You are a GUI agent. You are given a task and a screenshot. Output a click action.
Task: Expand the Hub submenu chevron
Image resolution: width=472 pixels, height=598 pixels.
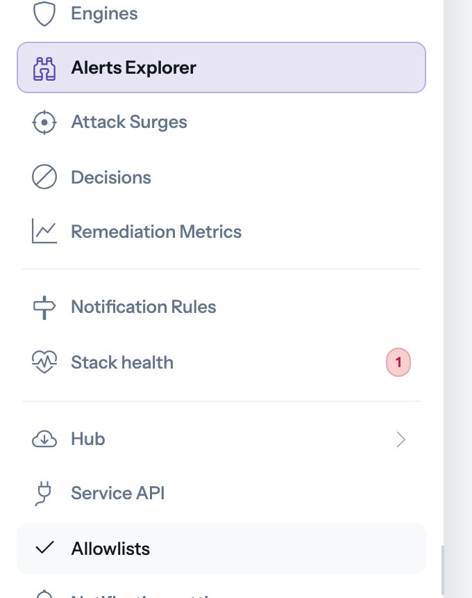[401, 439]
